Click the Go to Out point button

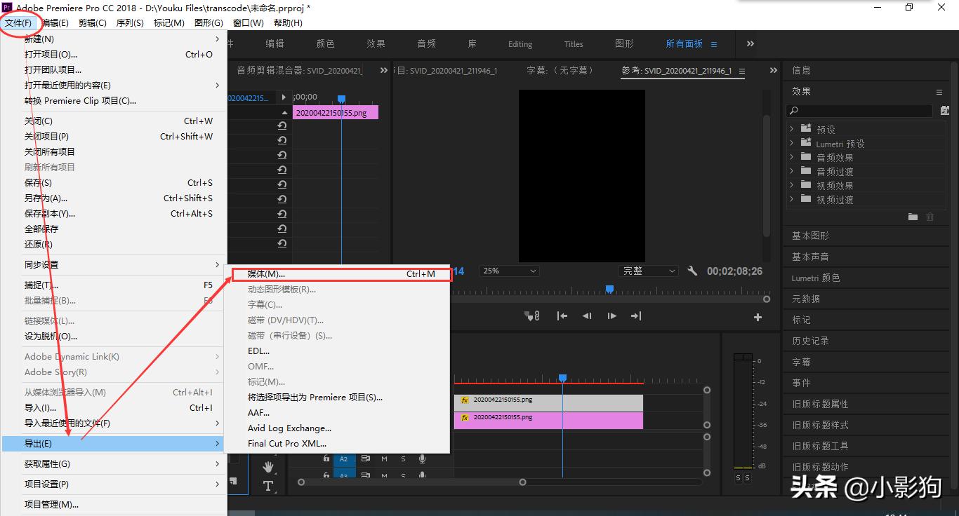pos(636,316)
